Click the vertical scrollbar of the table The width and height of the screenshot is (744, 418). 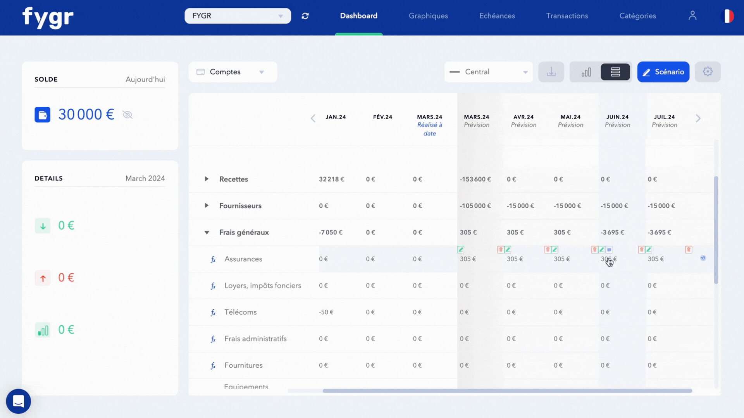tap(716, 230)
